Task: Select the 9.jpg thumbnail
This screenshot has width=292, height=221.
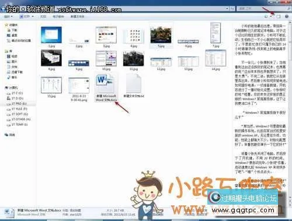Action: coord(79,64)
